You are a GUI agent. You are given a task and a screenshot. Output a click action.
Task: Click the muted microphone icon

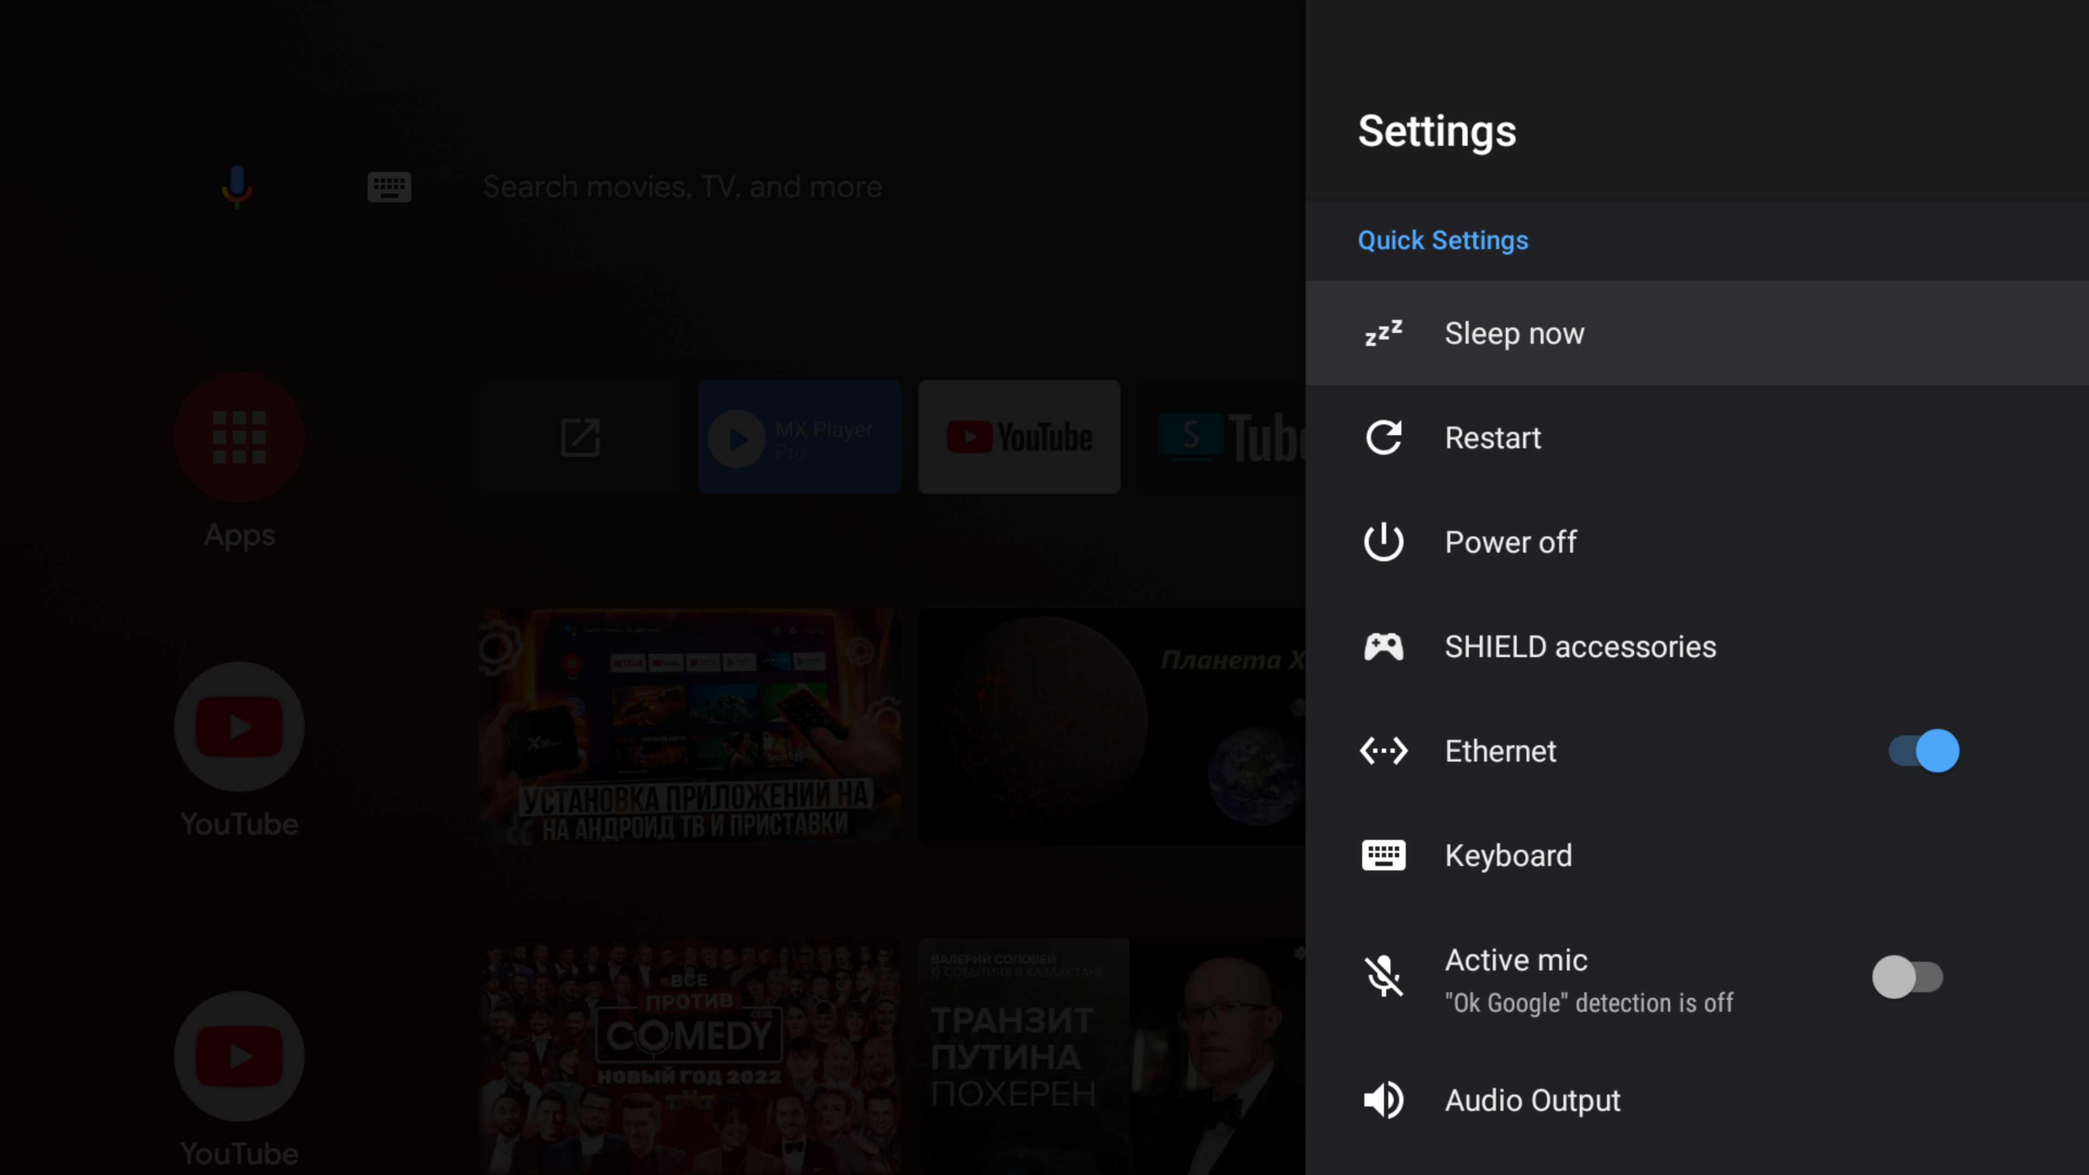(x=1383, y=976)
